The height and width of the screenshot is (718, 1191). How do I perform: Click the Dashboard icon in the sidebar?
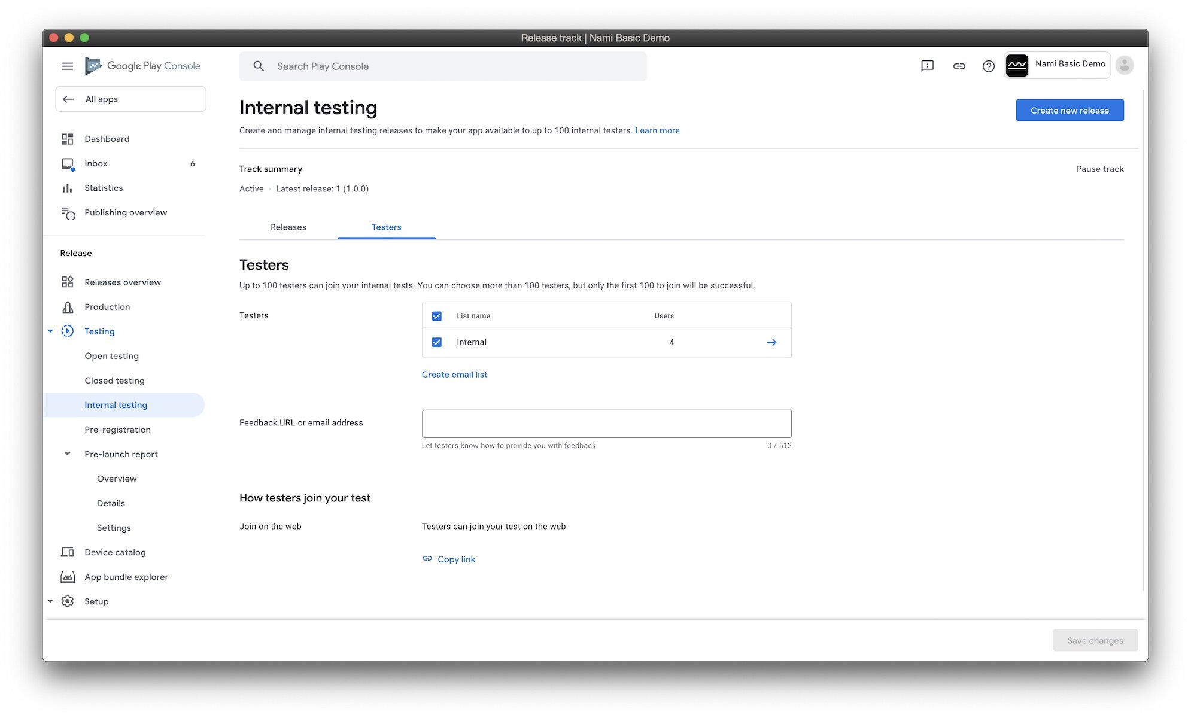pos(68,138)
